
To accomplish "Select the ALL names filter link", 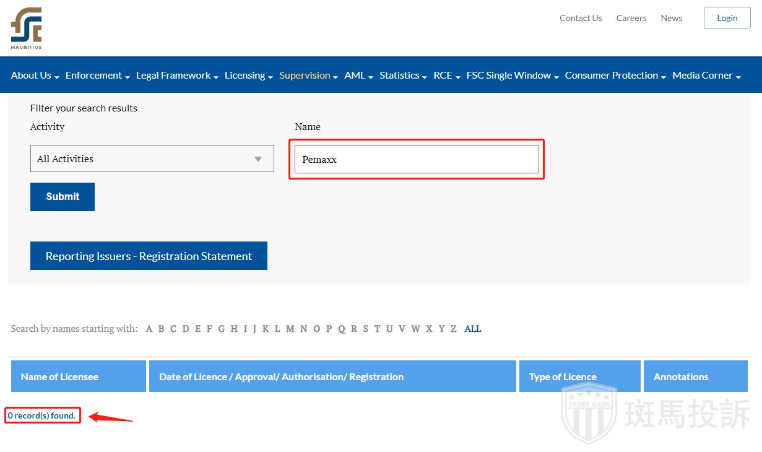I will [x=472, y=329].
